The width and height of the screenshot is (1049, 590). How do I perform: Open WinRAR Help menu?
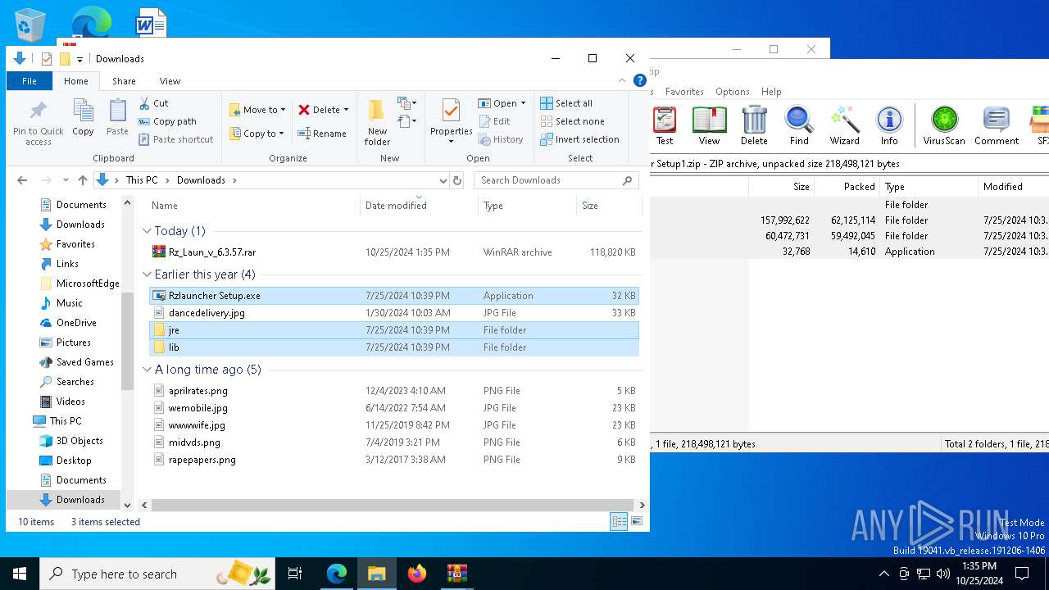pos(771,92)
